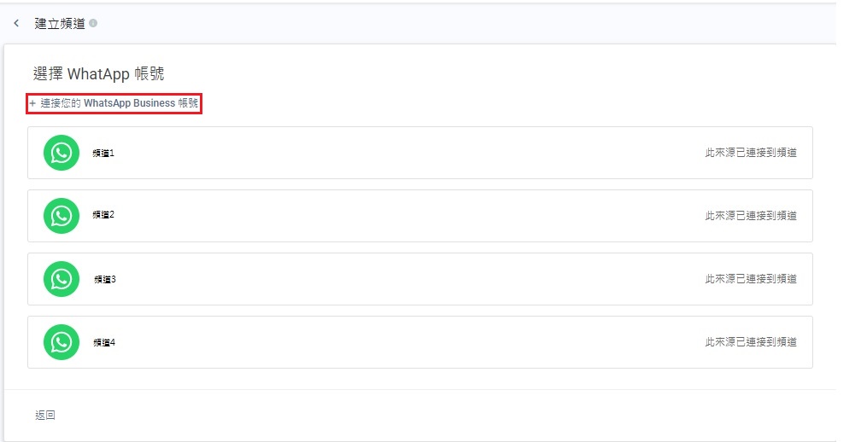Choose the 頻道2 channel name
867x442 pixels.
pyautogui.click(x=103, y=215)
